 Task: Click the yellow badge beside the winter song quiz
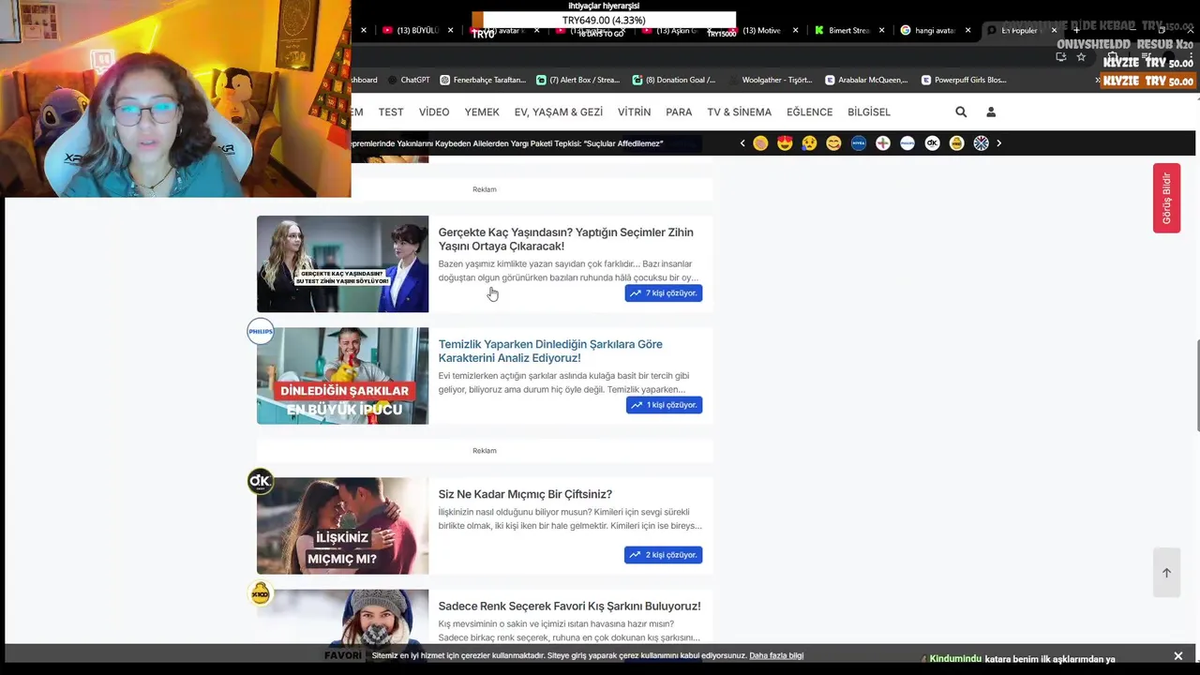261,593
